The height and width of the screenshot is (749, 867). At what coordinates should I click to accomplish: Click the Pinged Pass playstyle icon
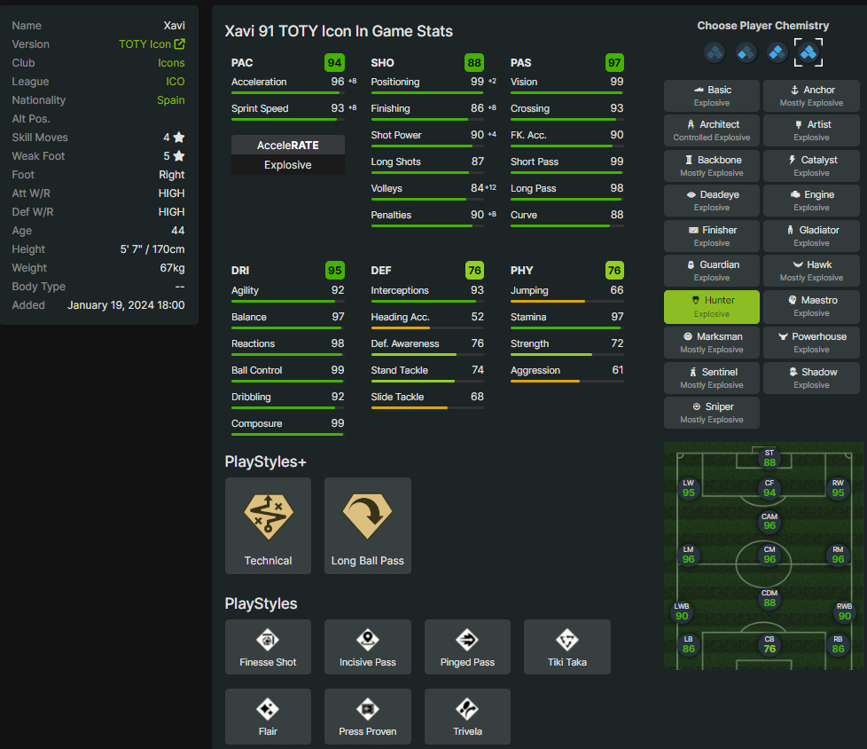(467, 640)
